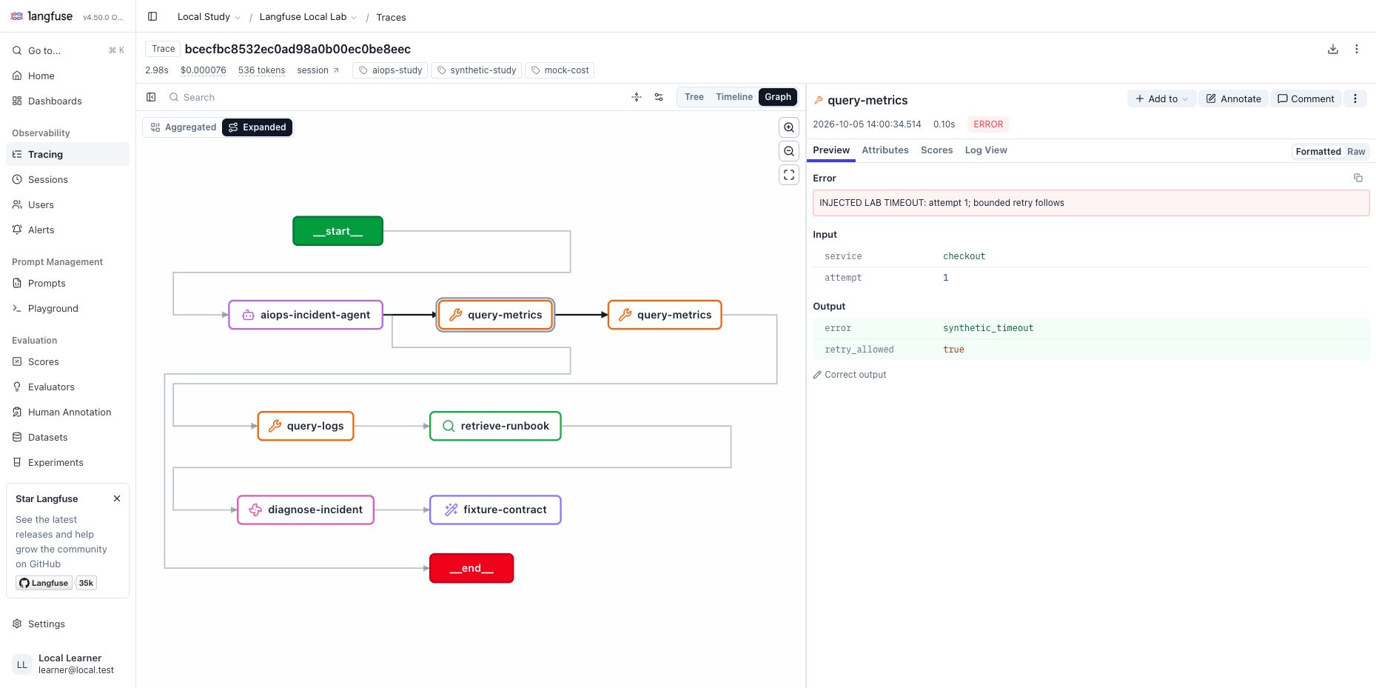Click the Annotate button

click(x=1234, y=98)
